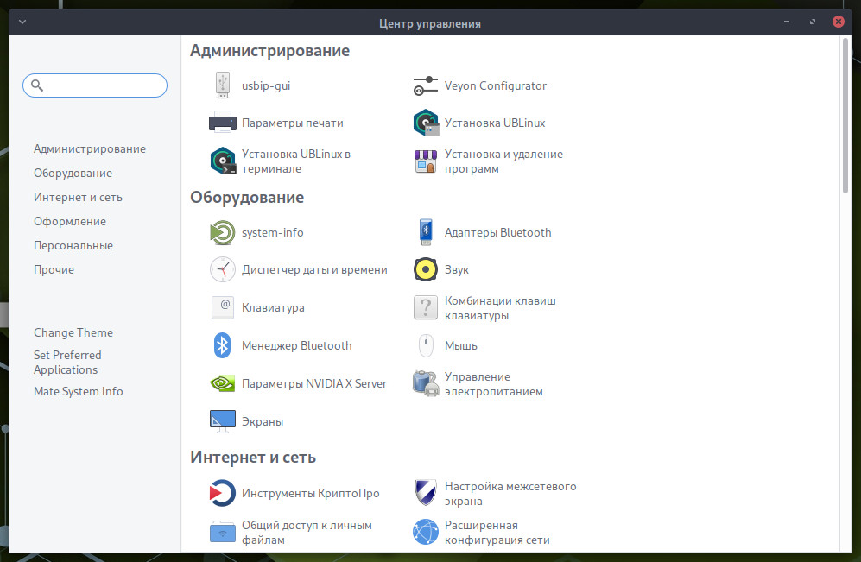Open the CryptoPro tools icon
This screenshot has height=562, width=861.
tap(223, 493)
